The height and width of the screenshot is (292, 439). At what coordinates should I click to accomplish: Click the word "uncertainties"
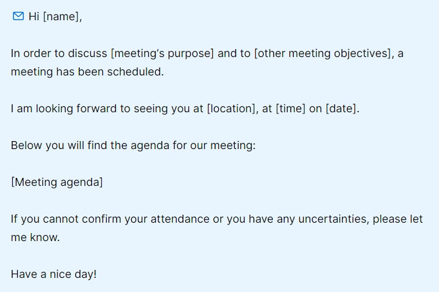[x=334, y=219]
